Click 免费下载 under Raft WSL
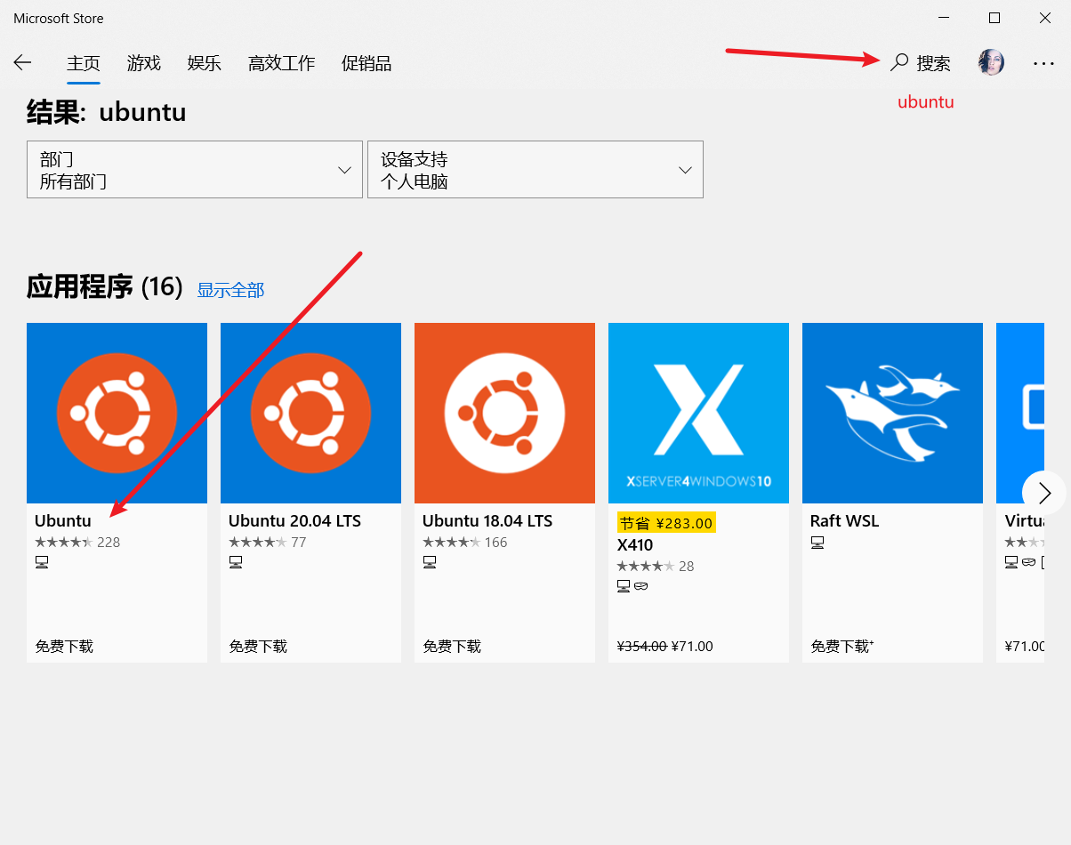The height and width of the screenshot is (845, 1071). (x=841, y=647)
